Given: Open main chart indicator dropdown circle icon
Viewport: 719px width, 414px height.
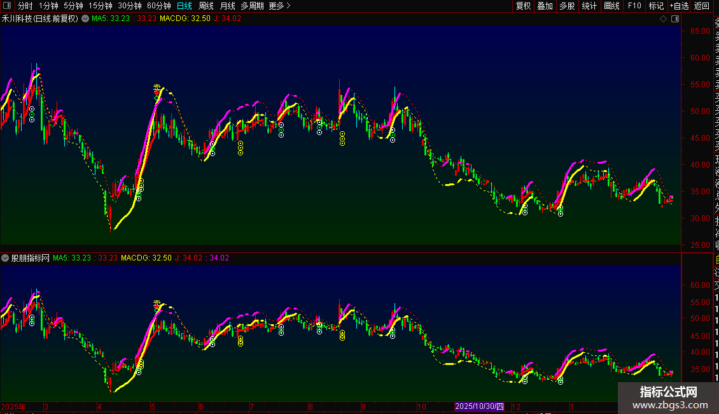Looking at the screenshot, I should coord(85,18).
